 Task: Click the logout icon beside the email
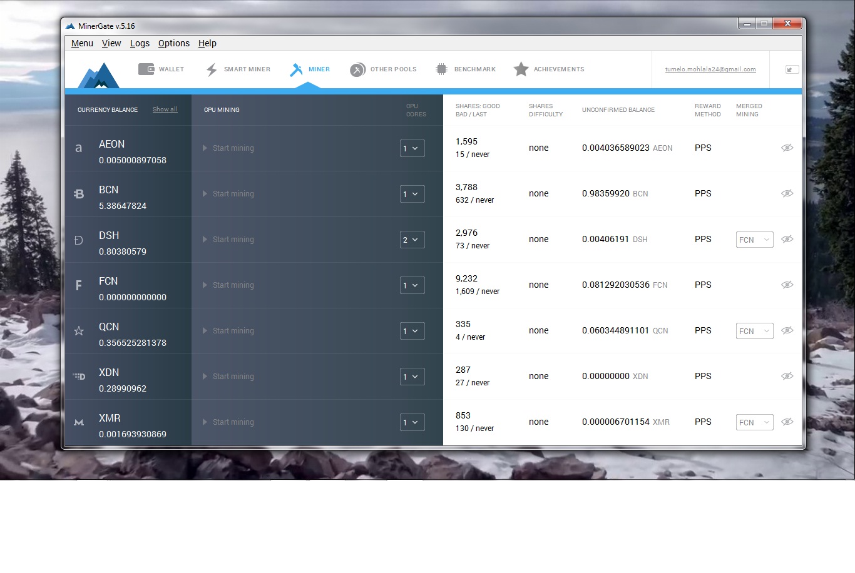point(792,69)
